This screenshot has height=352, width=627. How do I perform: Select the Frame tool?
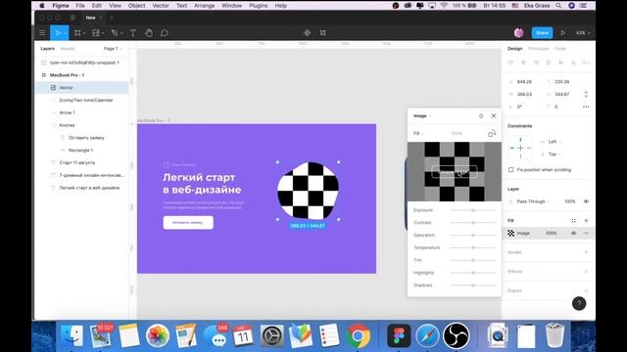pyautogui.click(x=77, y=33)
